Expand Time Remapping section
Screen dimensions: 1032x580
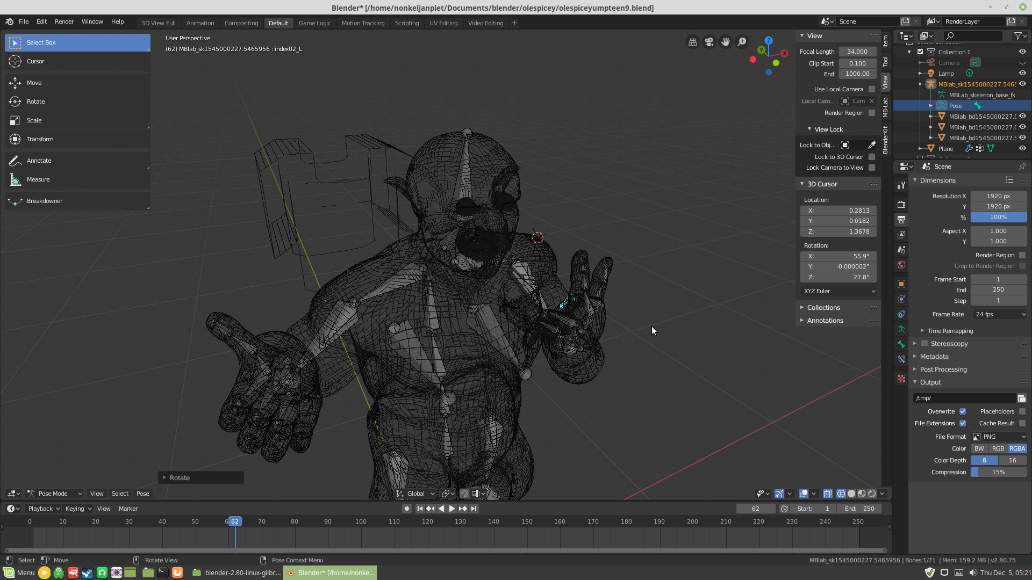[950, 331]
